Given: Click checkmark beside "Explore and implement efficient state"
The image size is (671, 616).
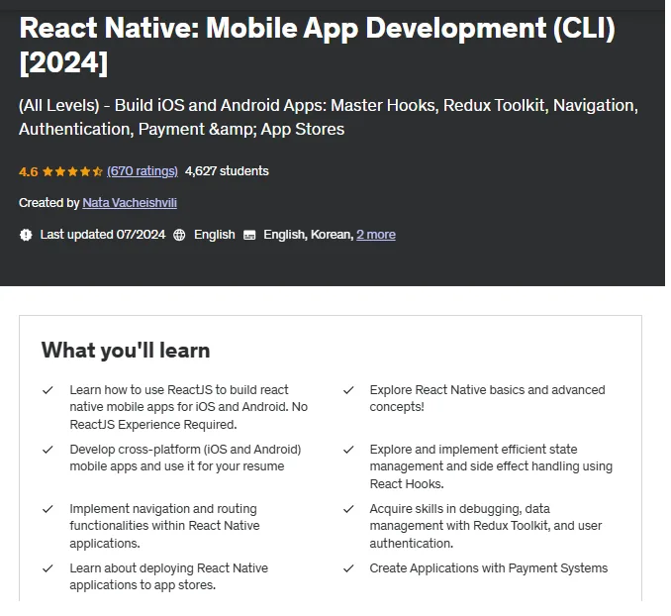Looking at the screenshot, I should (x=348, y=450).
